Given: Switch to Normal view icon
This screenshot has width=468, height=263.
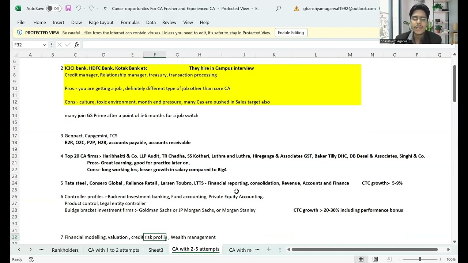Looking at the screenshot, I should (x=361, y=259).
